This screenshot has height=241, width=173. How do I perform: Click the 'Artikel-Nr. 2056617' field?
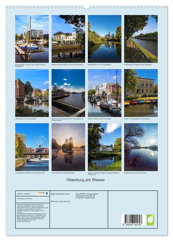pos(24,194)
